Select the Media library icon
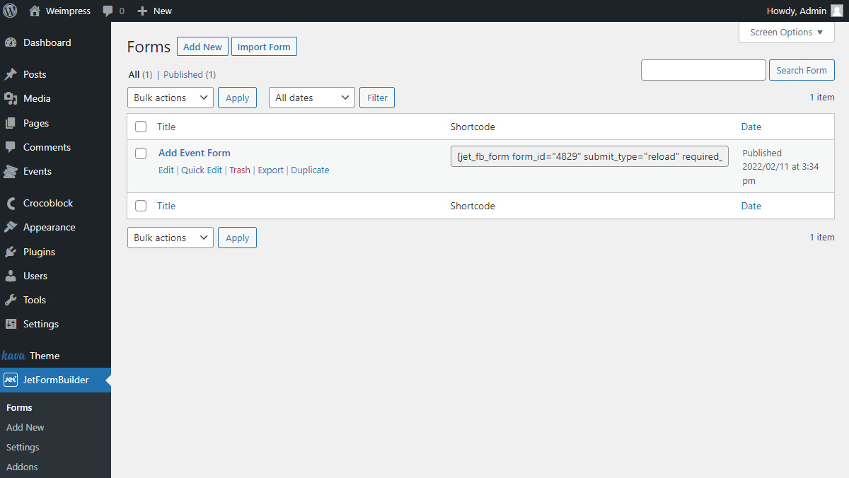Viewport: 849px width, 478px height. (x=13, y=98)
